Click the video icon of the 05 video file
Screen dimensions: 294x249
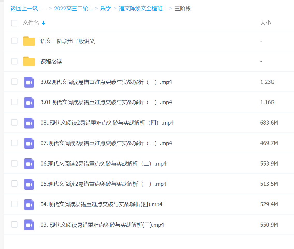click(29, 184)
